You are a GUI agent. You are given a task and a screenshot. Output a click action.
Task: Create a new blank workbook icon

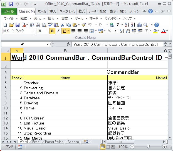click(5, 25)
